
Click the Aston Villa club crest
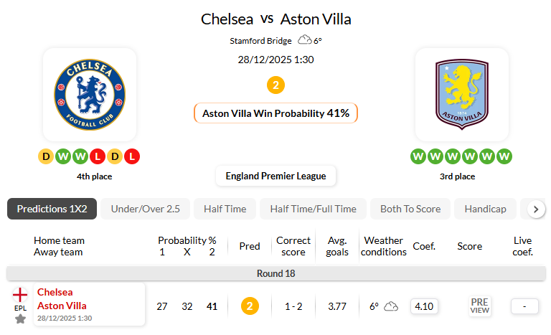(461, 94)
